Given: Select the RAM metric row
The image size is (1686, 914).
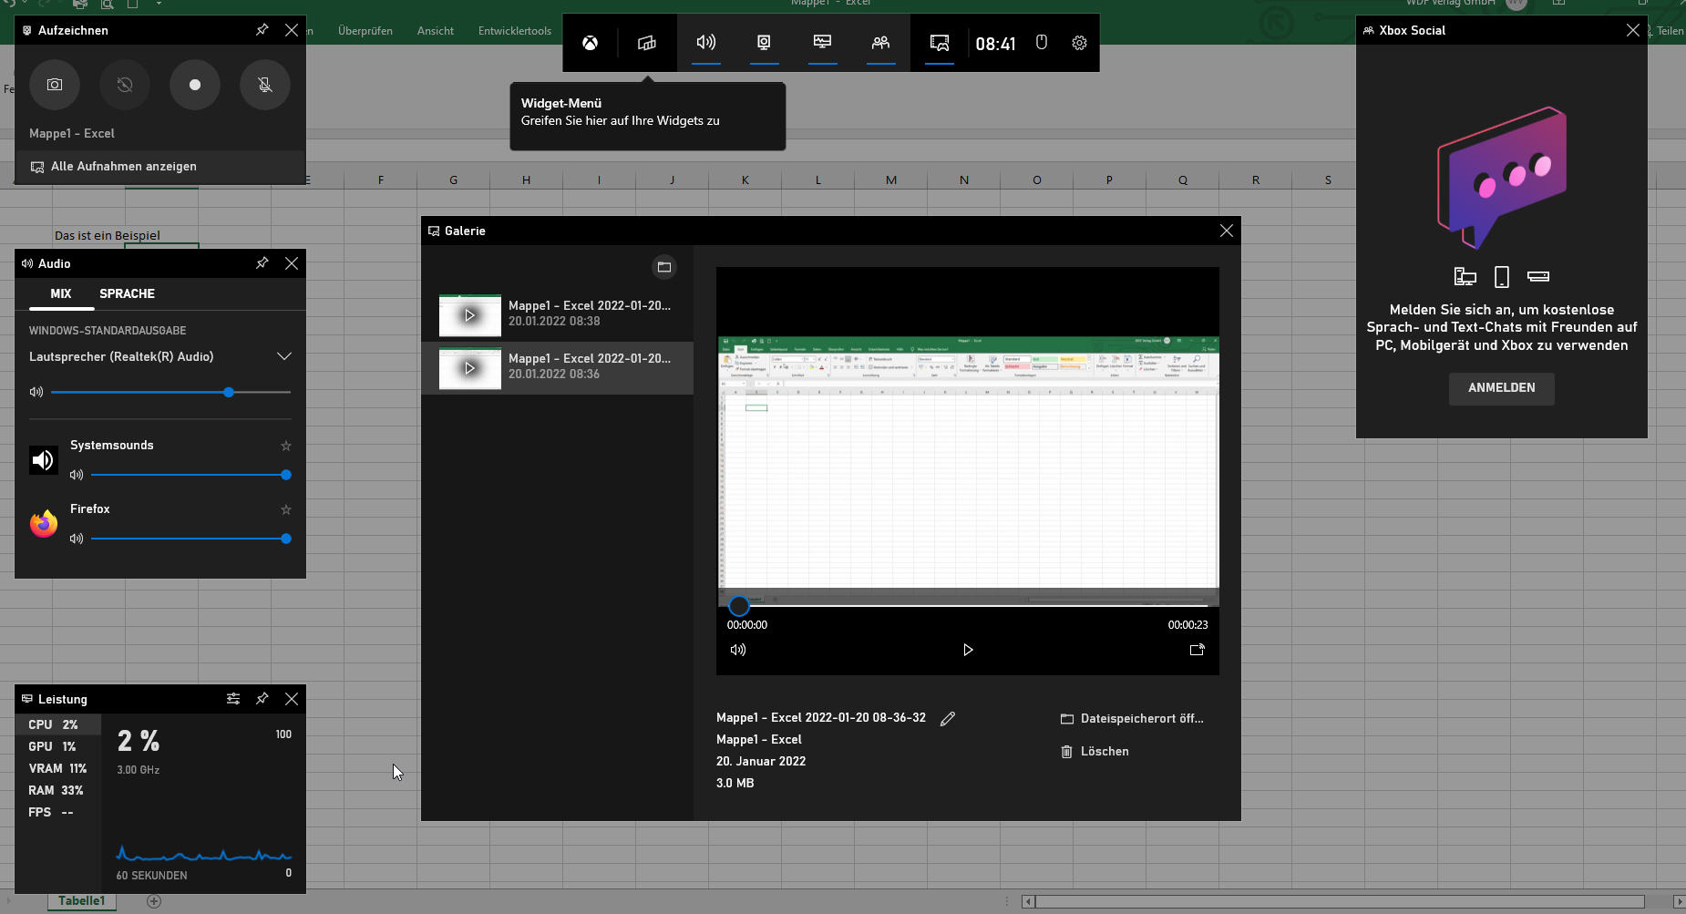Looking at the screenshot, I should pos(58,790).
